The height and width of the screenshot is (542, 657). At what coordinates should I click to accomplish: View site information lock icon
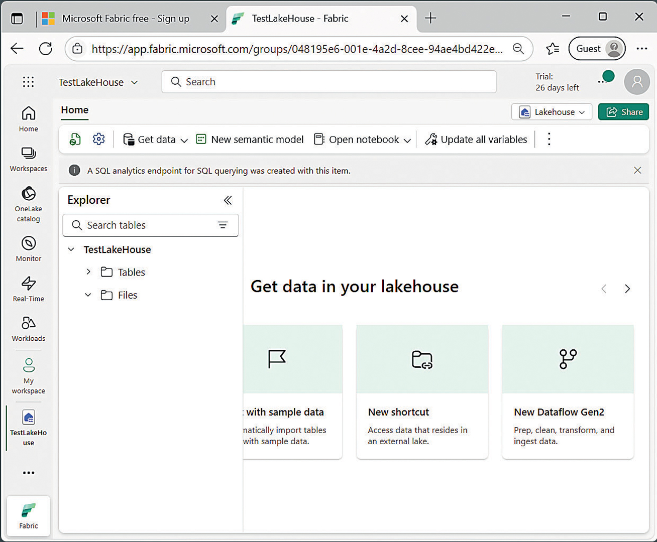(77, 49)
